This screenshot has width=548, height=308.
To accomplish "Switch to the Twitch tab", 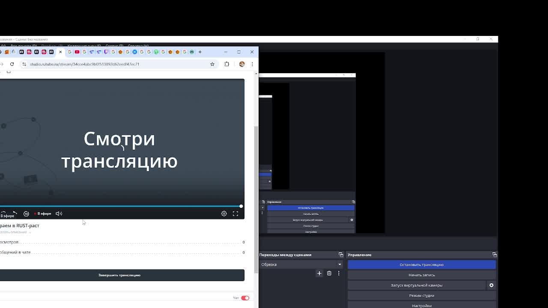I will point(106,52).
